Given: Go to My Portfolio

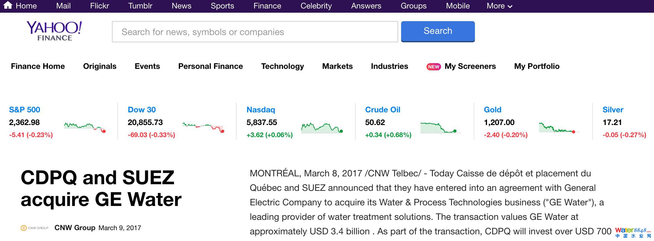Looking at the screenshot, I should click(x=537, y=66).
